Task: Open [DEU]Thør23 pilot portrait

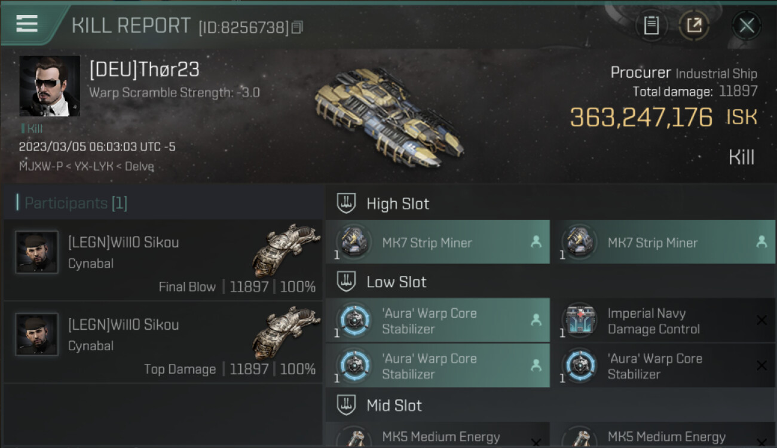Action: click(x=50, y=86)
